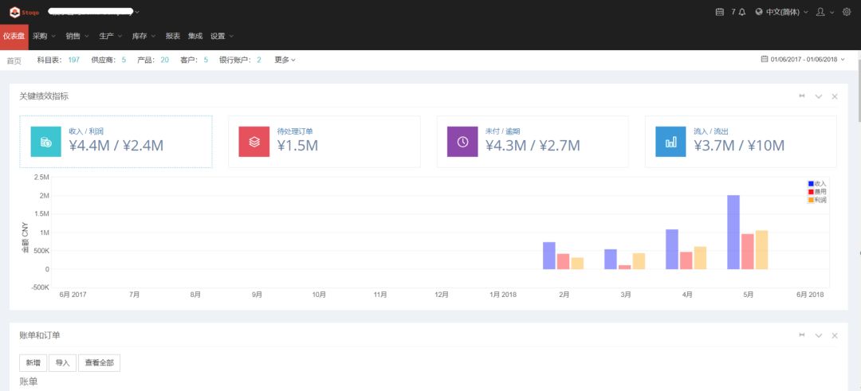
Task: Click the 查看全部 button
Action: [x=100, y=362]
